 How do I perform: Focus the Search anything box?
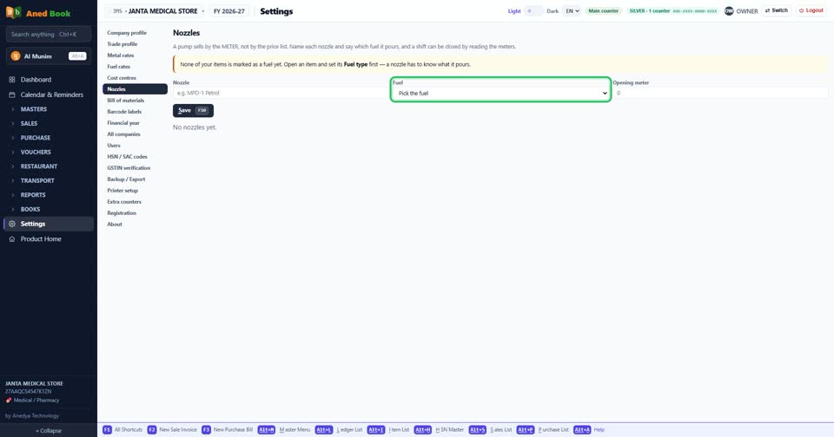[49, 35]
